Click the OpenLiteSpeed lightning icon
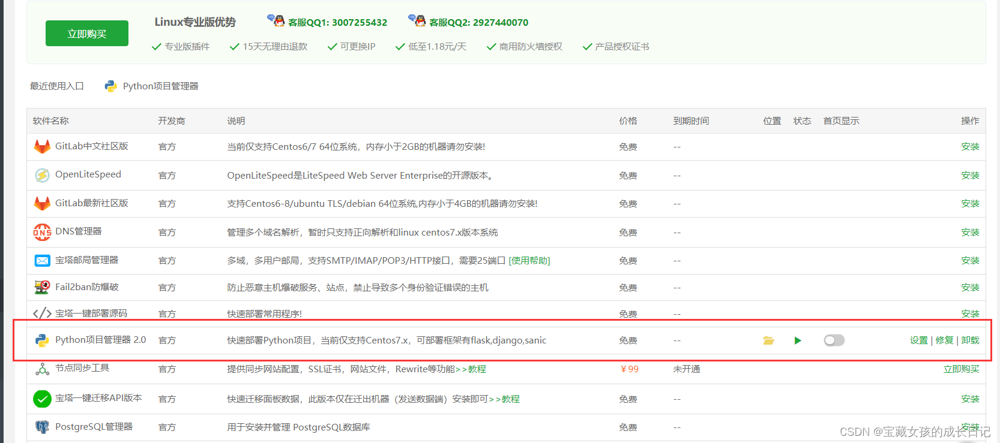1000x443 pixels. [x=42, y=175]
